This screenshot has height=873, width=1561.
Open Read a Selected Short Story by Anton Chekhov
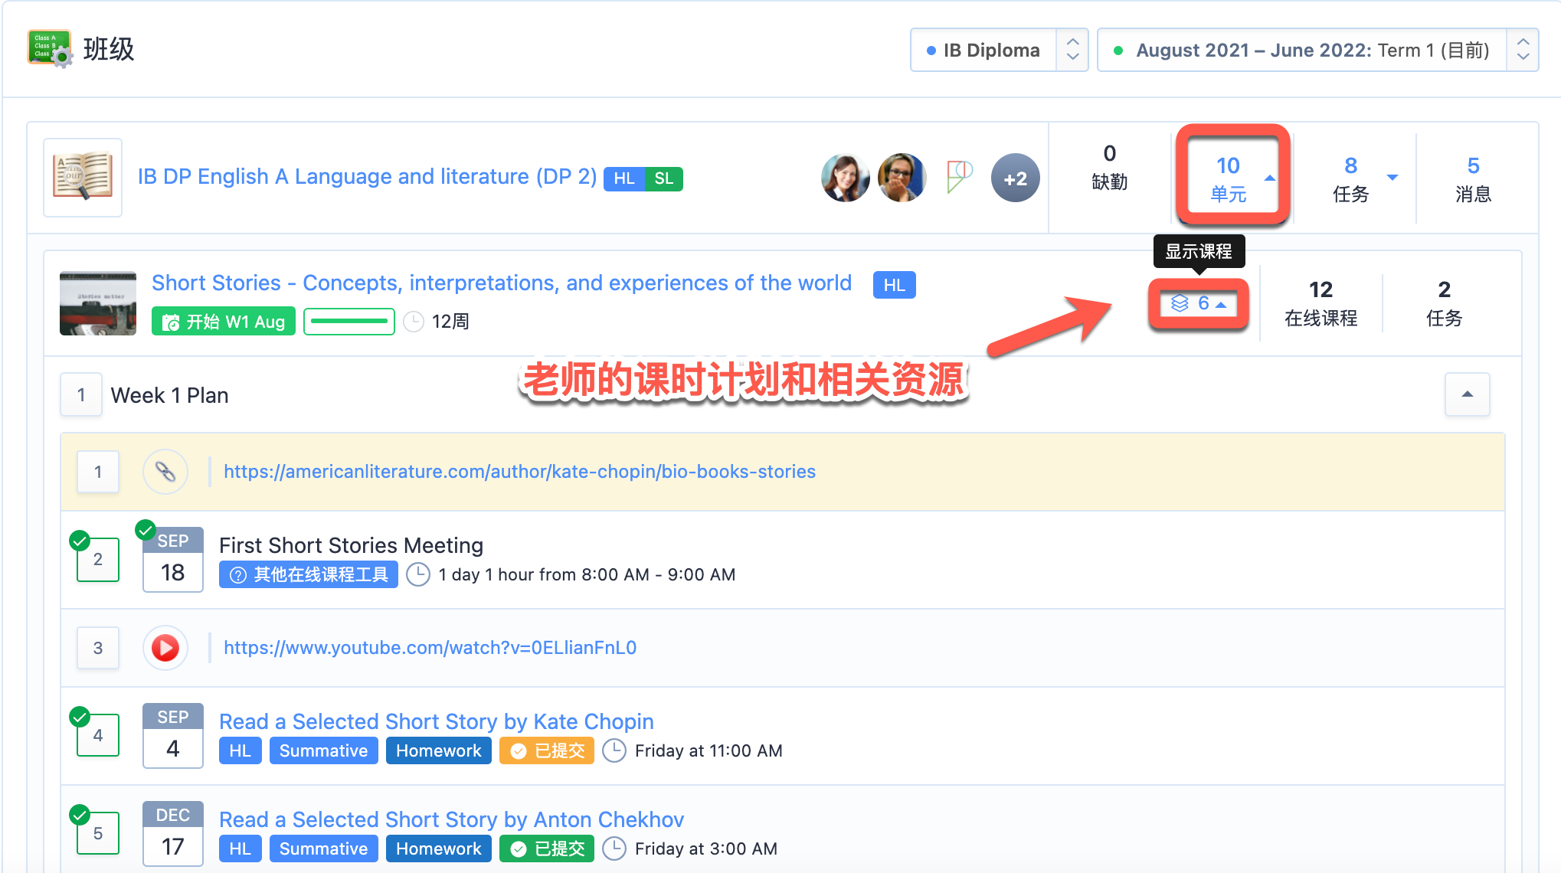(451, 819)
